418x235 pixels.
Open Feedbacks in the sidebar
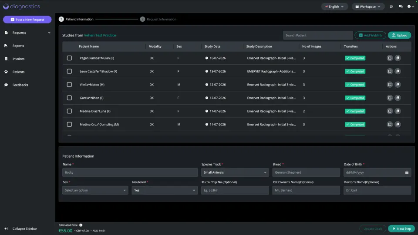coord(20,85)
